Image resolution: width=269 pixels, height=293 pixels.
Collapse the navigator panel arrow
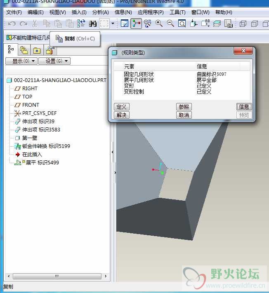(x=113, y=152)
